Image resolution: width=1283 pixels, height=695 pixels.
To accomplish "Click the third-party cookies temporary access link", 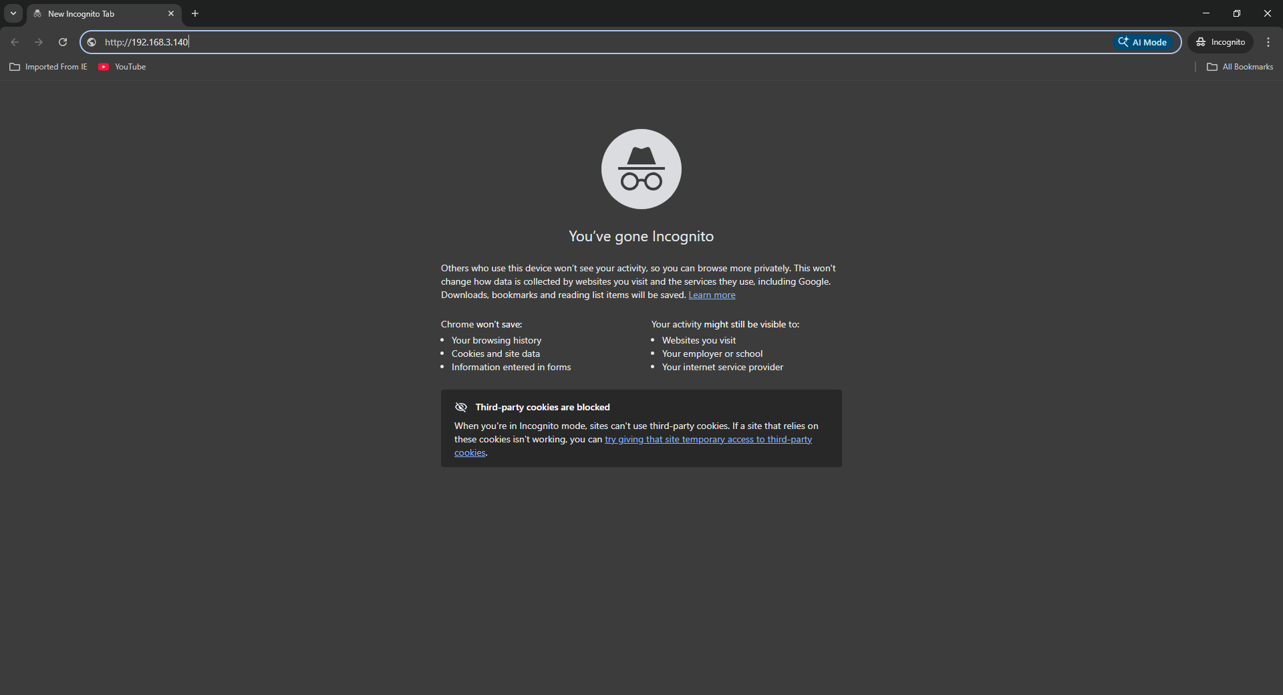I will [708, 439].
